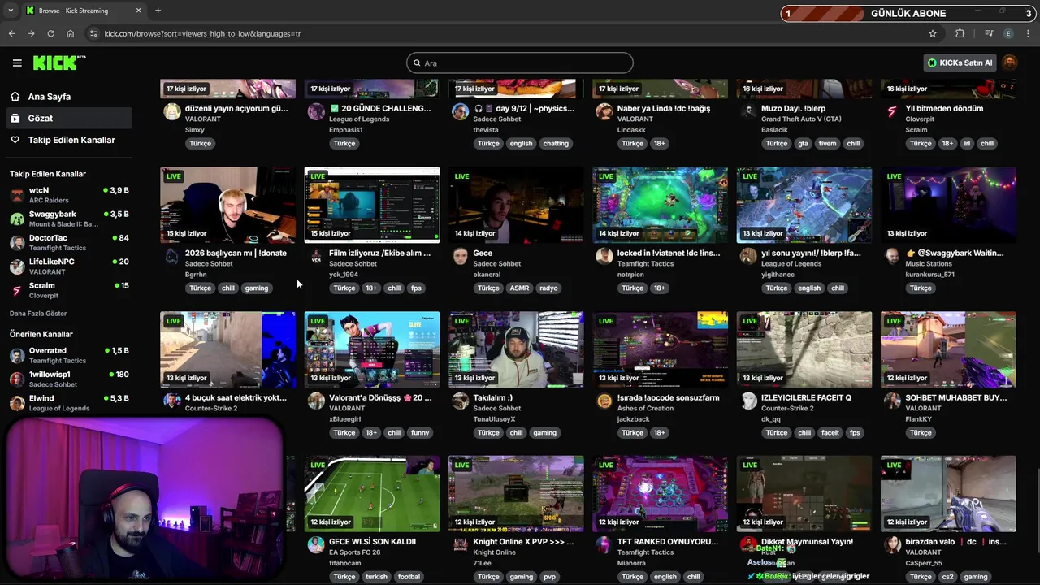Click browser back arrow
The width and height of the screenshot is (1040, 585).
click(x=11, y=33)
